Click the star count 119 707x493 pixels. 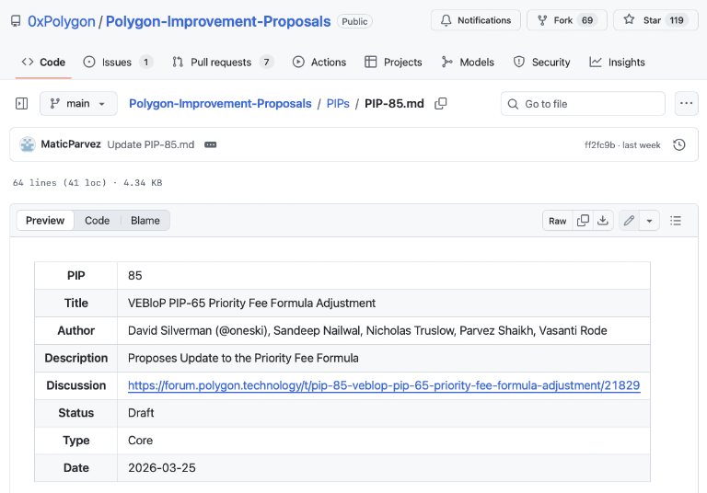[677, 20]
